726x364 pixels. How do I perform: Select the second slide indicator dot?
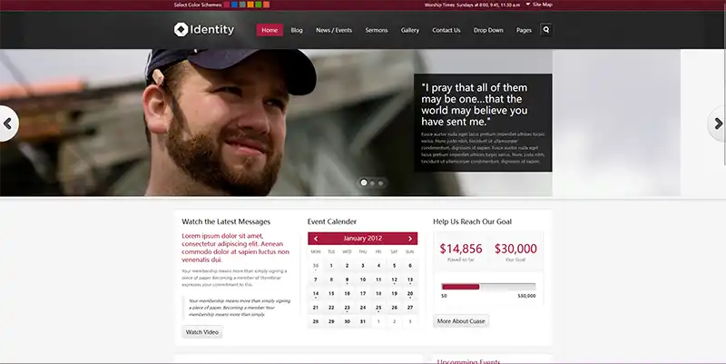coord(372,183)
